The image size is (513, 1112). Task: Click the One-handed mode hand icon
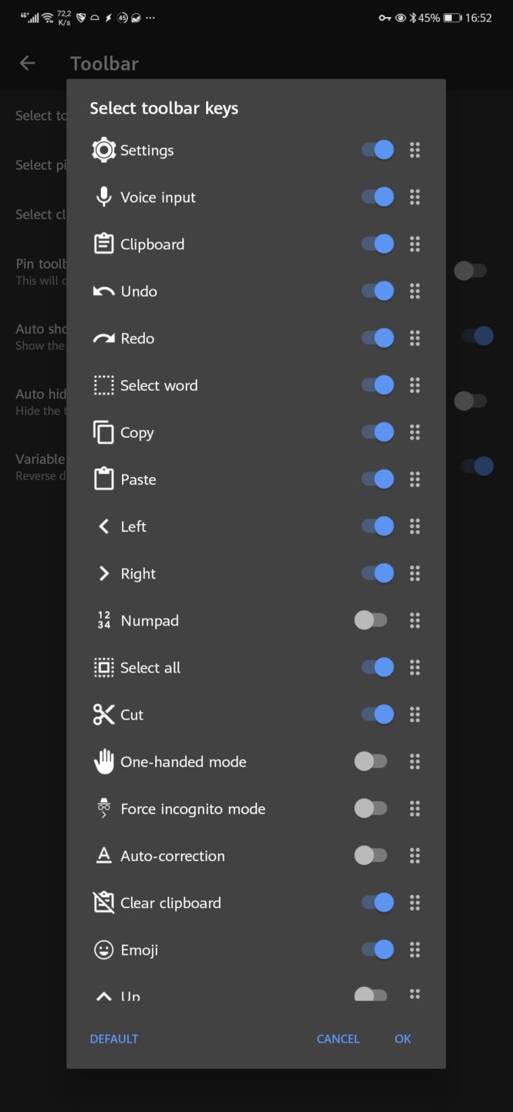103,761
